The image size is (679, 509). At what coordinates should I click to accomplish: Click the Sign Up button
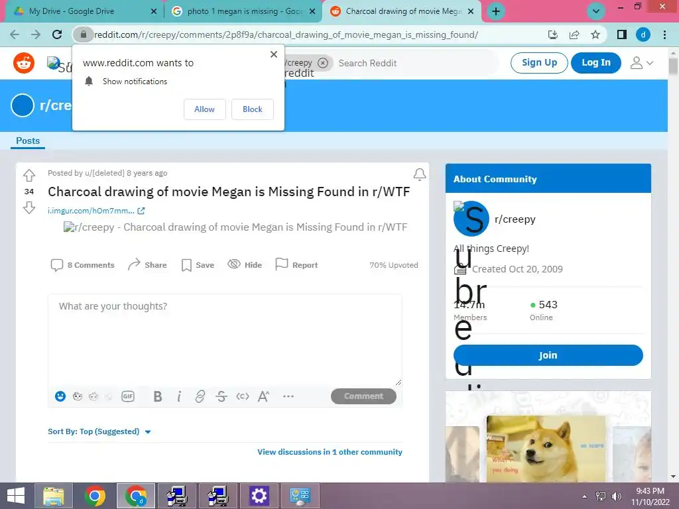[x=539, y=63]
